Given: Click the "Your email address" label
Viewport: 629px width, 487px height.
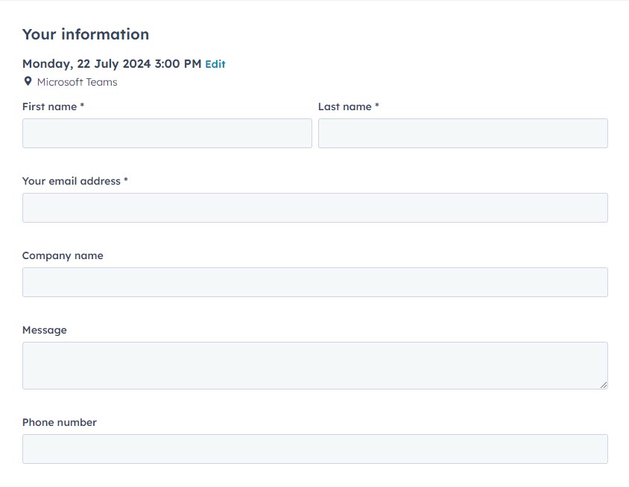Looking at the screenshot, I should (71, 181).
